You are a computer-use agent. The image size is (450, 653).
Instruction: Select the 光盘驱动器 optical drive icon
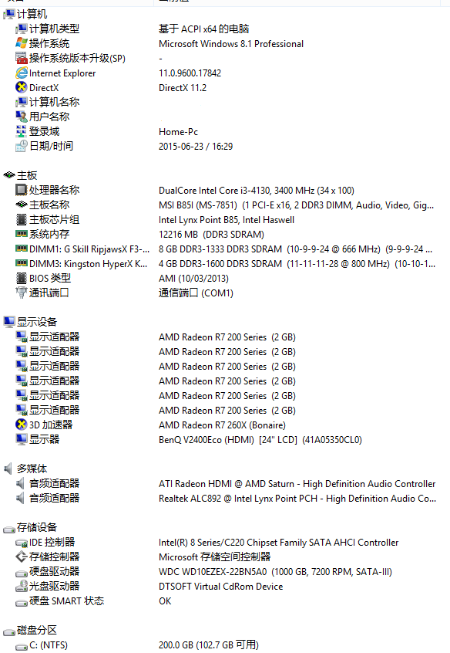[x=22, y=587]
